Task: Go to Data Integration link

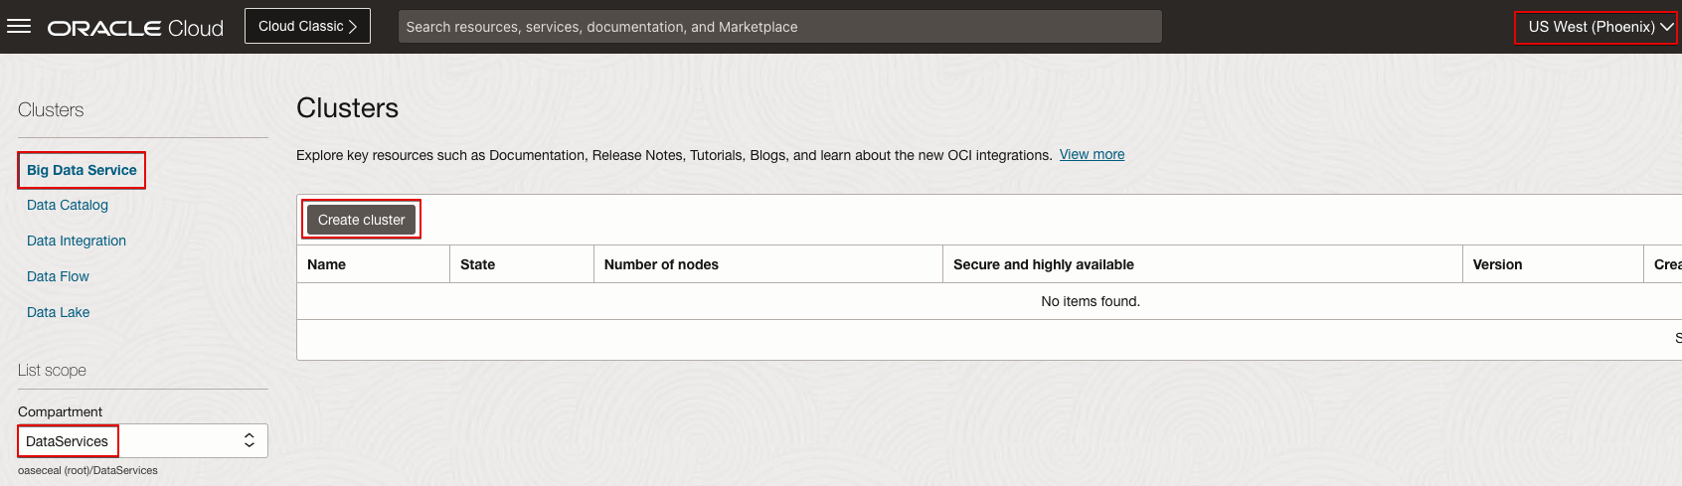Action: pos(77,241)
